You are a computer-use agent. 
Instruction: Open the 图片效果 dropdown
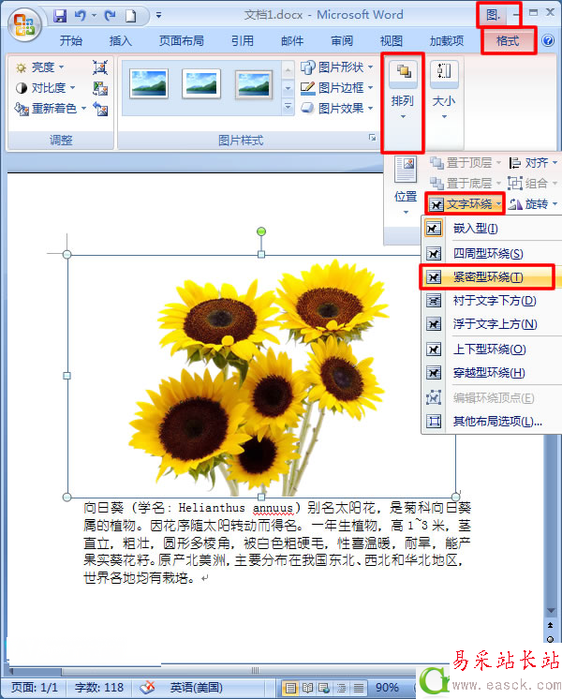click(x=337, y=109)
